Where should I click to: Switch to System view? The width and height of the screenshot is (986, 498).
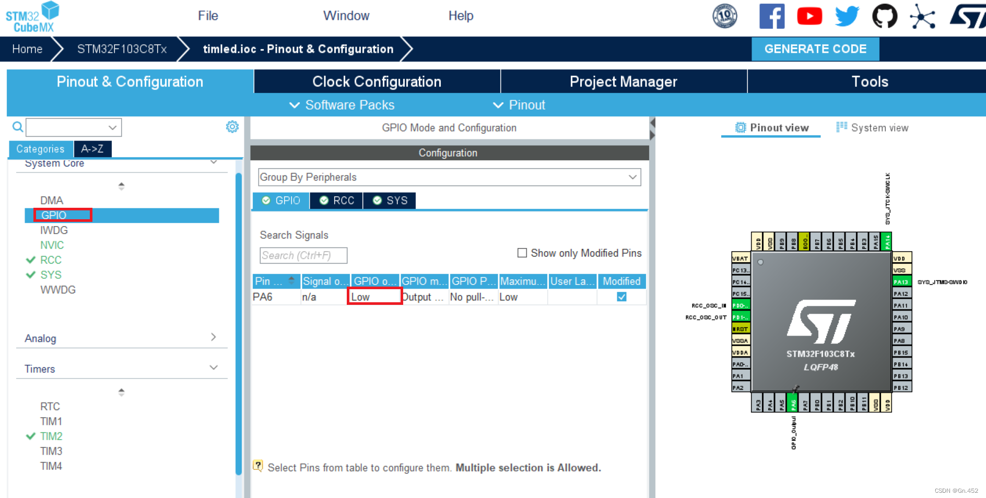872,127
